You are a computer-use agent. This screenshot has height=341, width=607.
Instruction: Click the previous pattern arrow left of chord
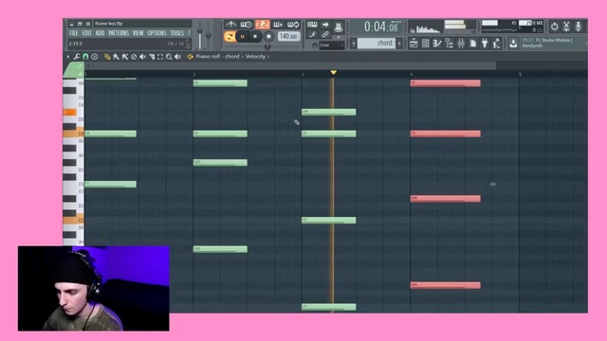point(353,44)
